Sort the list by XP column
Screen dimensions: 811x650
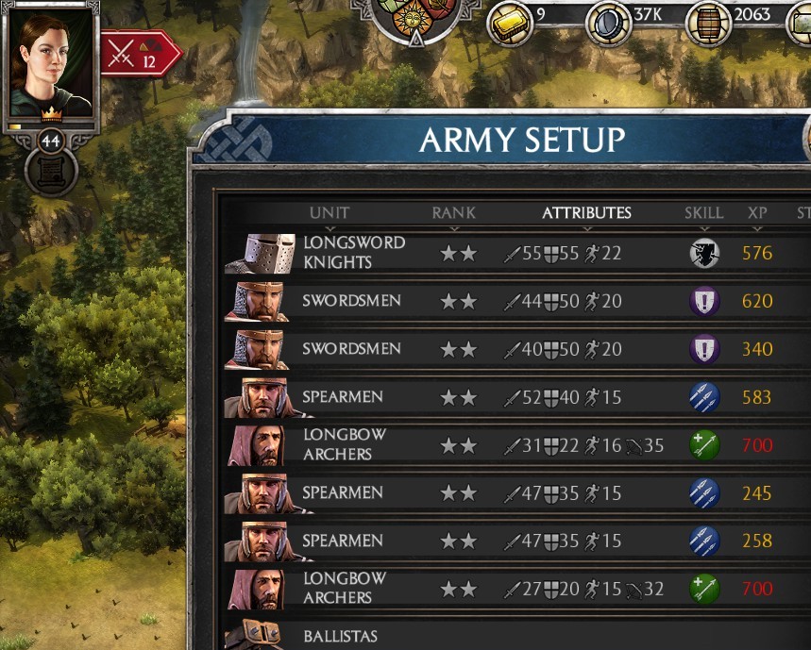[x=757, y=213]
